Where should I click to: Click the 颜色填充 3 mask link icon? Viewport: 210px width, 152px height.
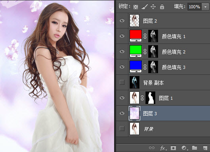pyautogui.click(x=145, y=67)
